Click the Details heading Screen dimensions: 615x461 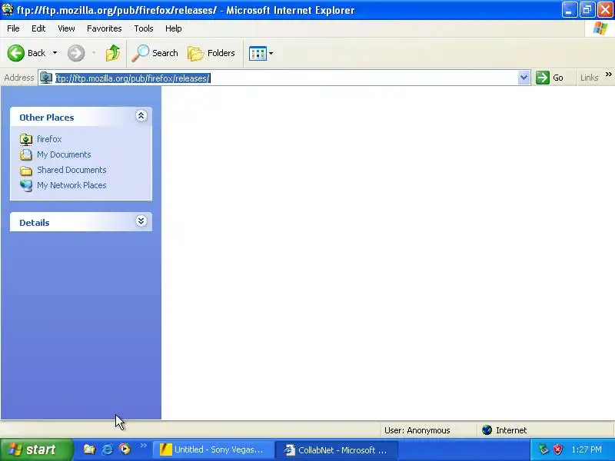[35, 223]
